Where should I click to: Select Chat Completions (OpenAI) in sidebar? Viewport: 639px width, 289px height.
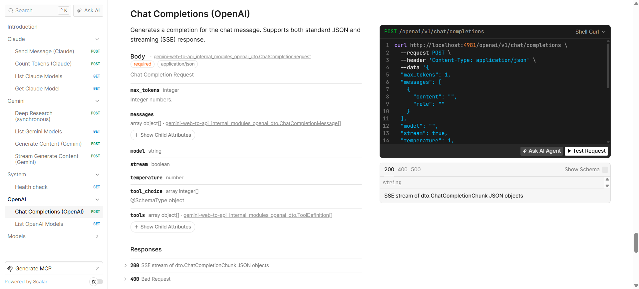click(x=54, y=212)
